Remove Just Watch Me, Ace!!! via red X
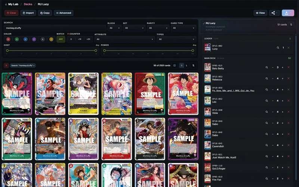Image resolution: width=299 pixels, height=187 pixels. tap(289, 156)
